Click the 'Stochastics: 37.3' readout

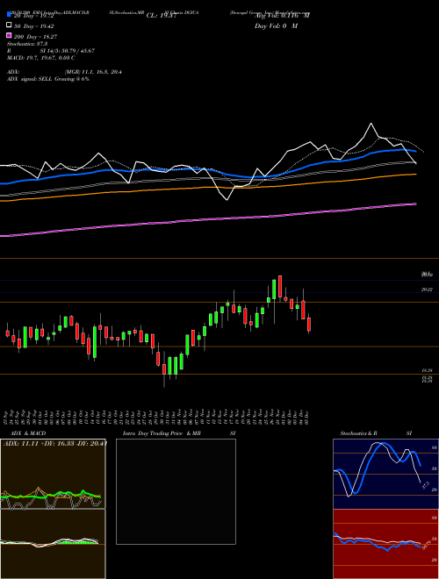[x=27, y=44]
